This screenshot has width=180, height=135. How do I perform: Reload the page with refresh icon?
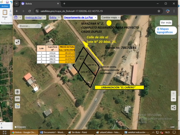coord(29,11)
